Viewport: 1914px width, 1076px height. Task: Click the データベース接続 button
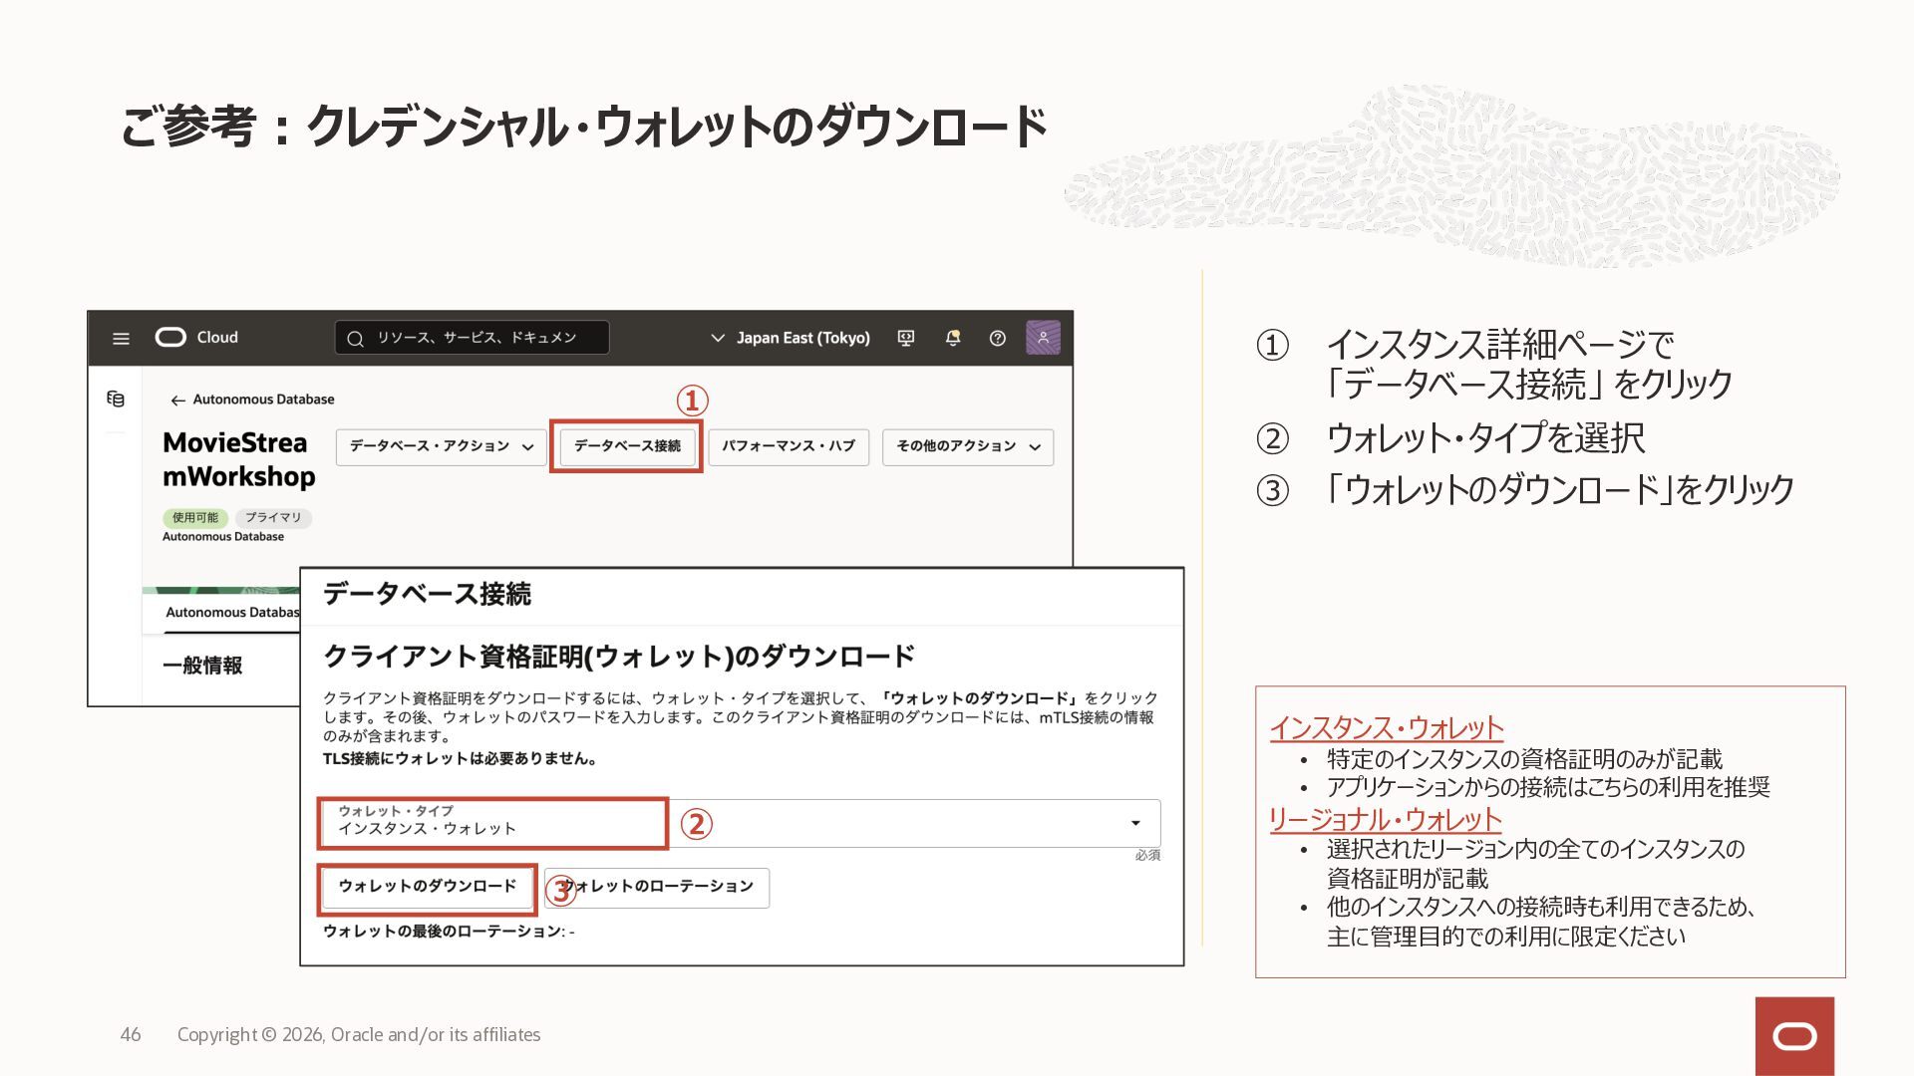tap(627, 446)
